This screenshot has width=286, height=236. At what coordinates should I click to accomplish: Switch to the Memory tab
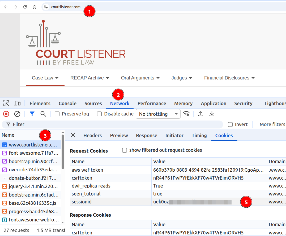coord(183,103)
